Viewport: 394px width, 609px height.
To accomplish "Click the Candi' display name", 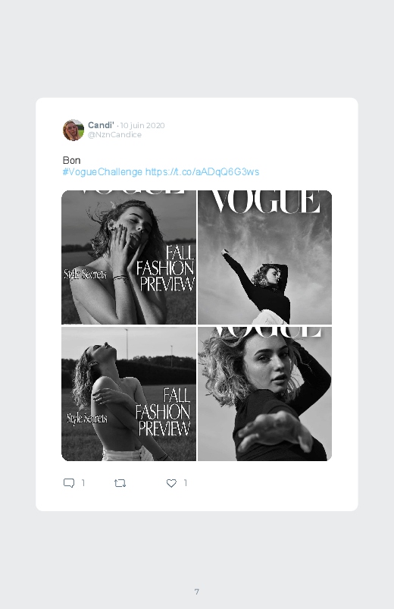I will 101,125.
